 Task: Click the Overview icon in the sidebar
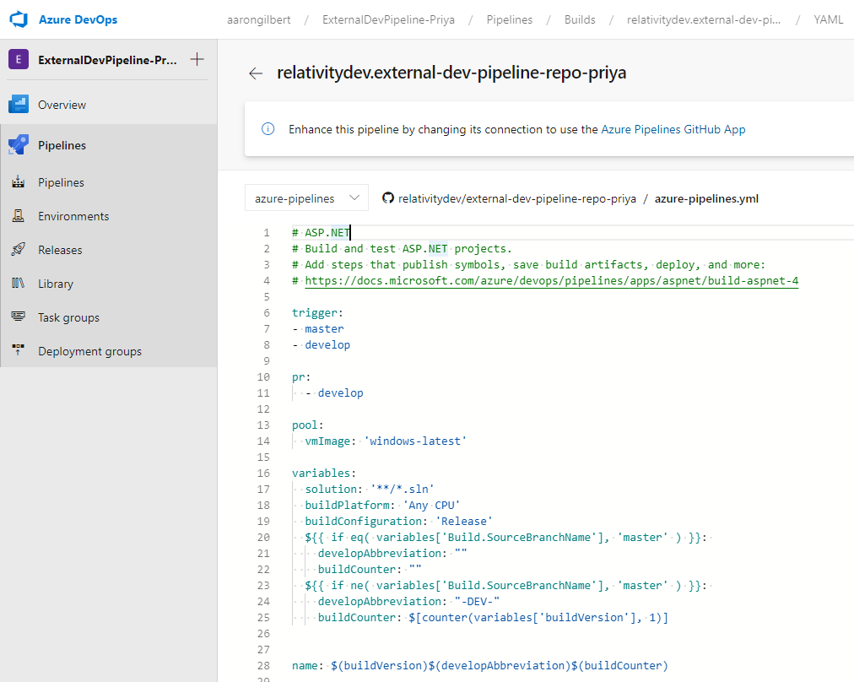pyautogui.click(x=19, y=104)
